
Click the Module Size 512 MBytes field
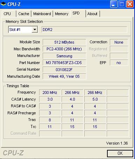64,42
